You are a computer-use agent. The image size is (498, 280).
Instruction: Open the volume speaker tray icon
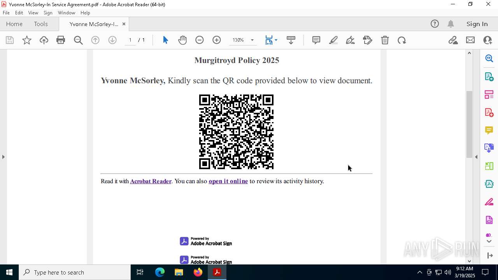(x=447, y=272)
